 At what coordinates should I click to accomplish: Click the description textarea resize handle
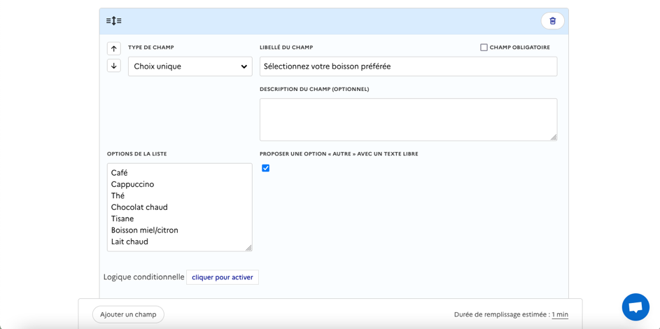[x=553, y=136]
